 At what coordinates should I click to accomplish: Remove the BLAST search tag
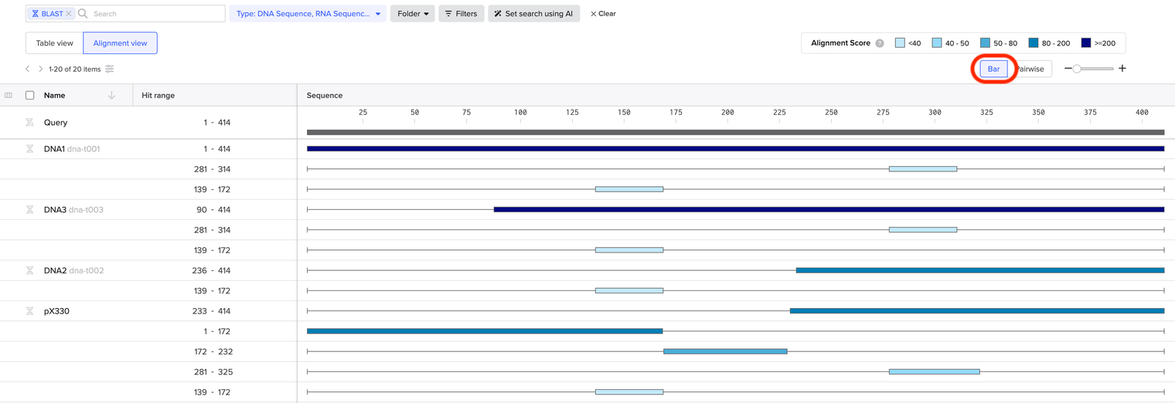click(69, 14)
